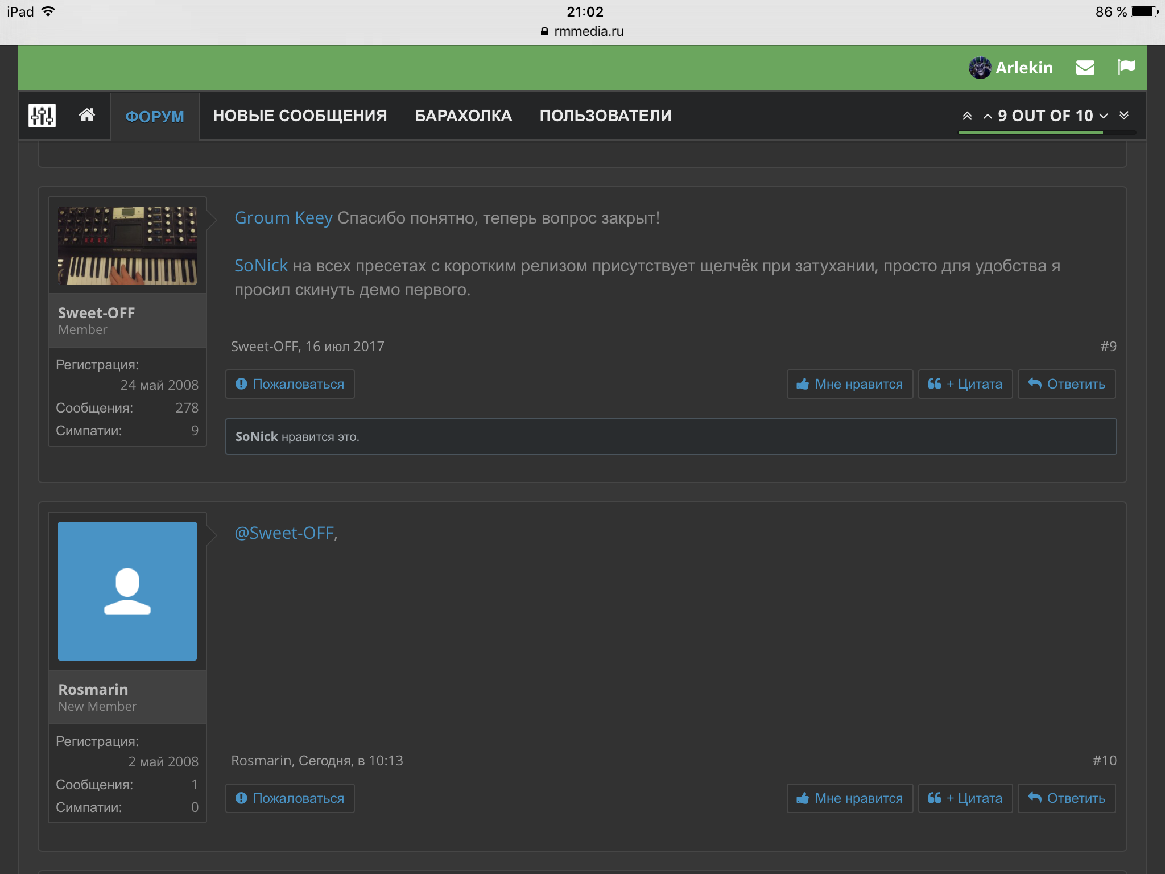Click the post navigation progress bar
The image size is (1165, 874).
(1047, 133)
